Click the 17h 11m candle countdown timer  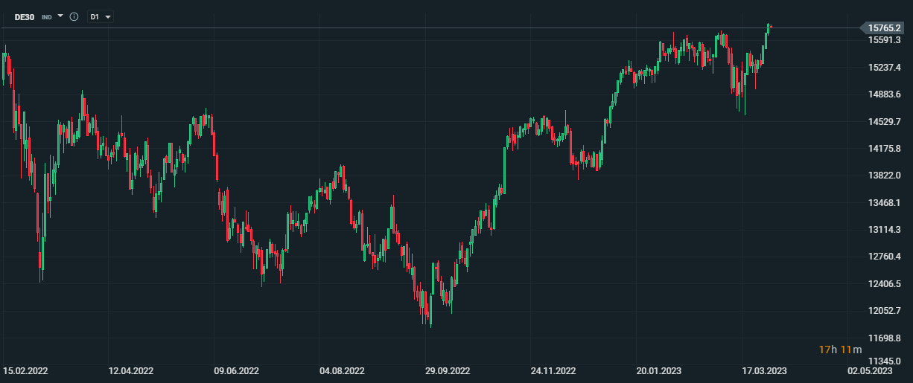click(840, 350)
